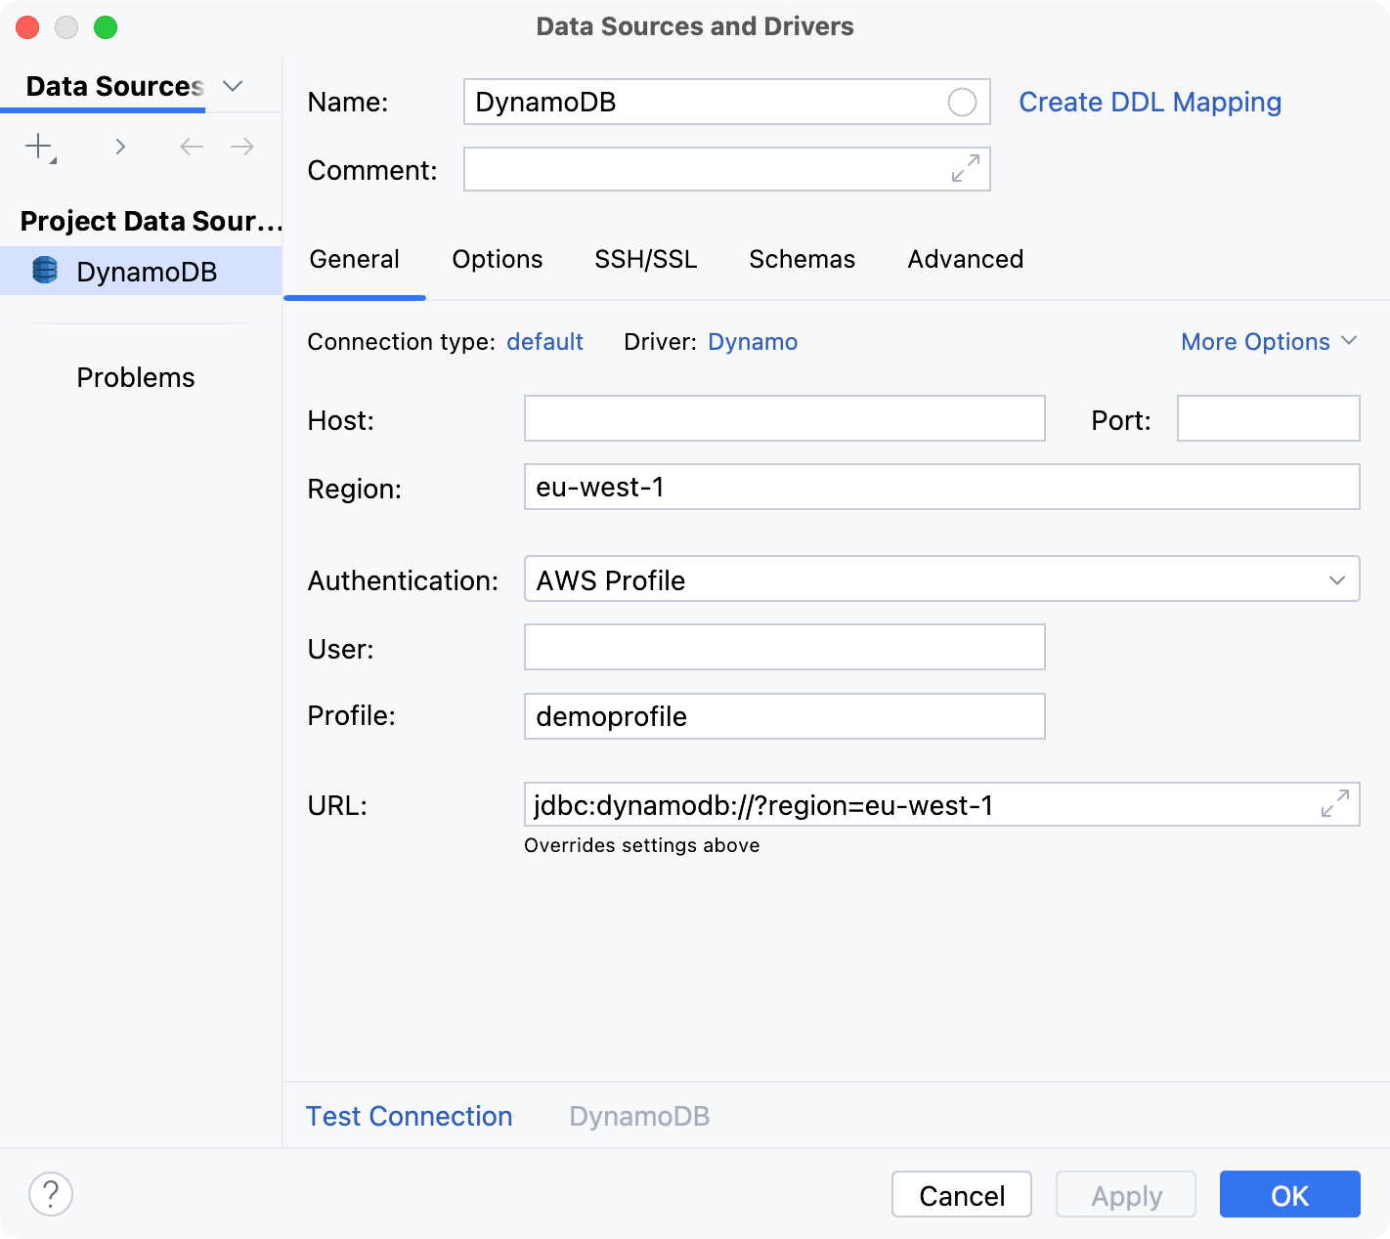
Task: Change the default connection type
Action: [544, 341]
